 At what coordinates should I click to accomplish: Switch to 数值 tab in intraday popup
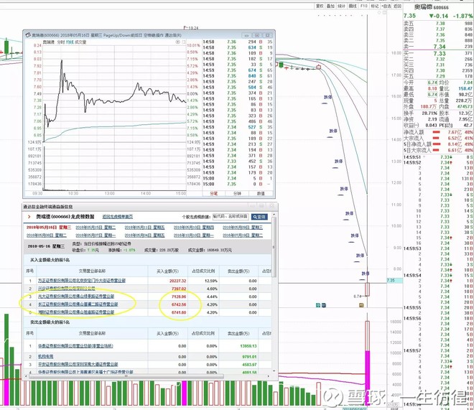(x=261, y=193)
